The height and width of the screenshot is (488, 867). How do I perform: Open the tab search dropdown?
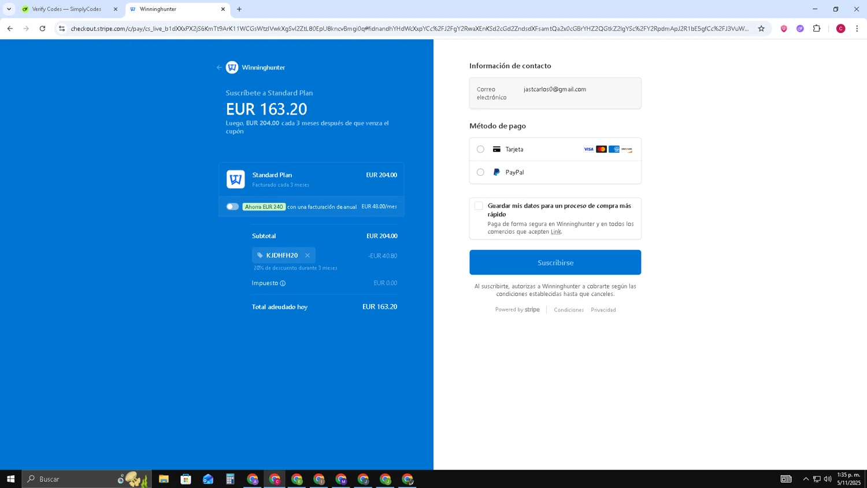tap(9, 9)
